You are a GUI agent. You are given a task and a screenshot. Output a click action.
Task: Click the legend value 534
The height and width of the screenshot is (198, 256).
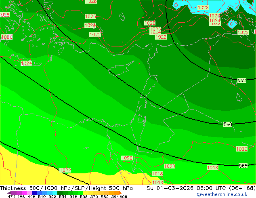point(63,196)
